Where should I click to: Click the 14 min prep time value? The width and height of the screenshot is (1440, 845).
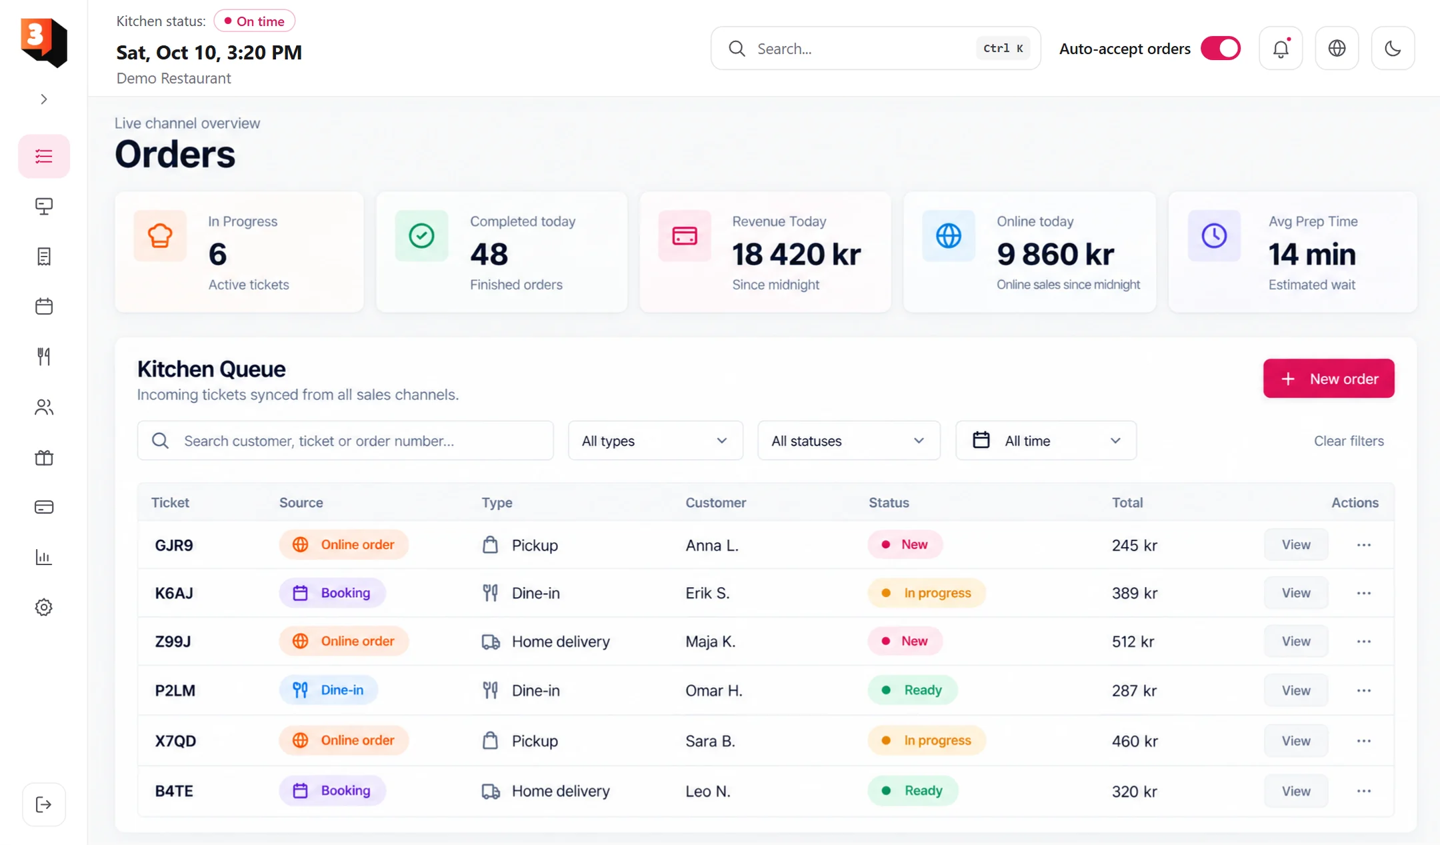pyautogui.click(x=1312, y=254)
